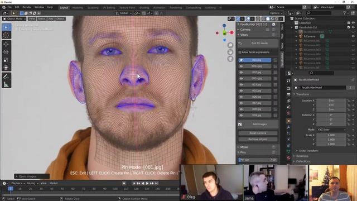Collapse FaceBuilderCol in the outliner
The image size is (357, 201).
coord(292,27)
